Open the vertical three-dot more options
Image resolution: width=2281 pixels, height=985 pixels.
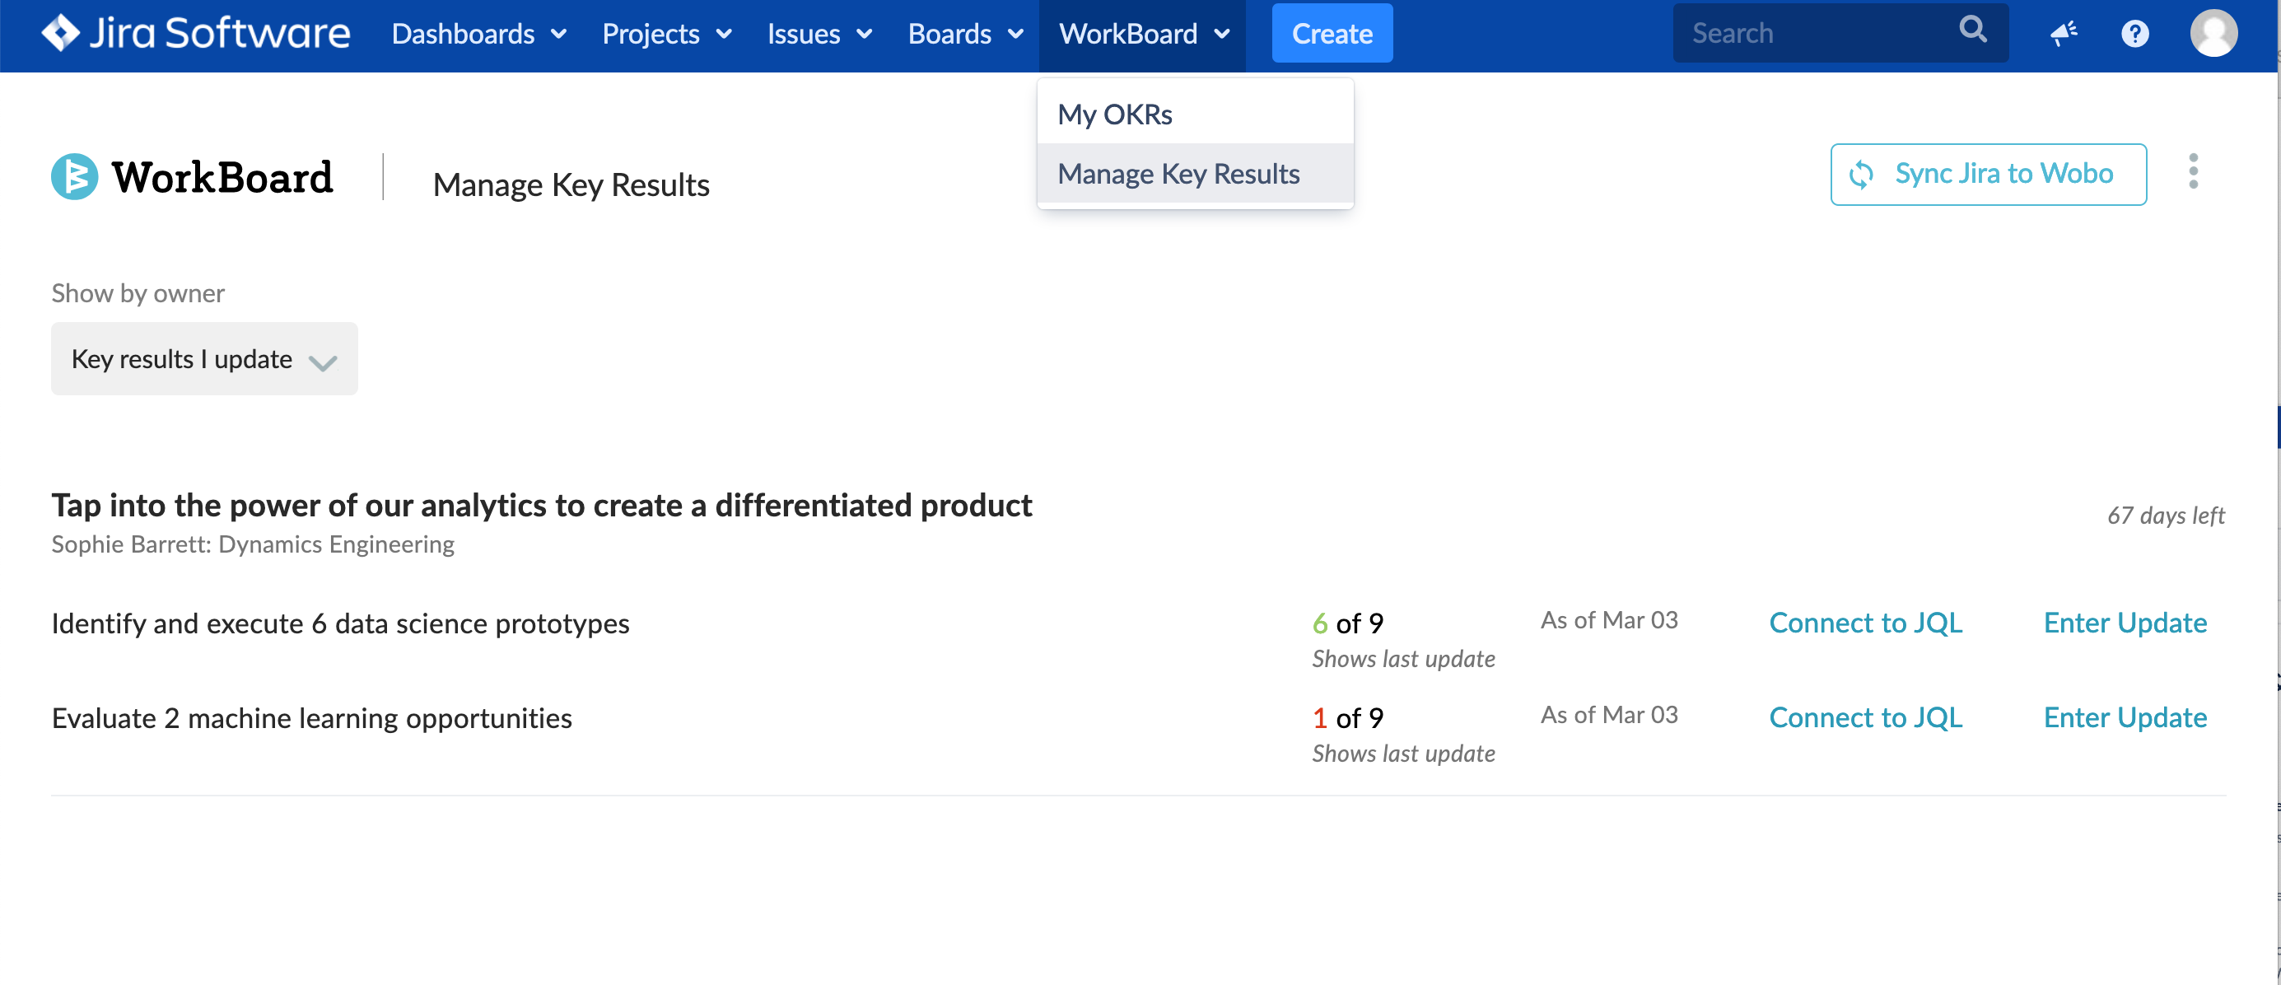point(2194,171)
